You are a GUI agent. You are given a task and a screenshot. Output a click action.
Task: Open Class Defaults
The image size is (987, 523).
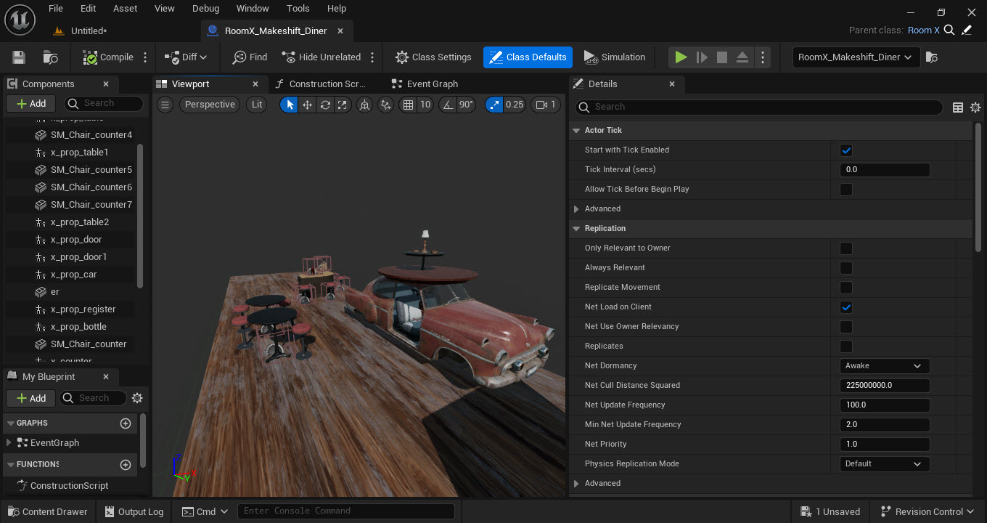pos(528,57)
